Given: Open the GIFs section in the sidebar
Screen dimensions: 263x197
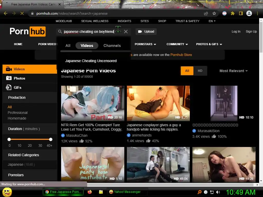Looking at the screenshot, I should (30, 87).
